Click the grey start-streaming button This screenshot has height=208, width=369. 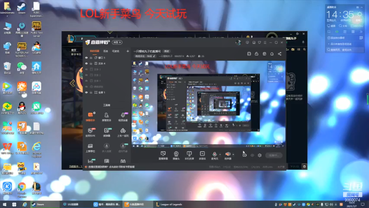[x=274, y=155]
